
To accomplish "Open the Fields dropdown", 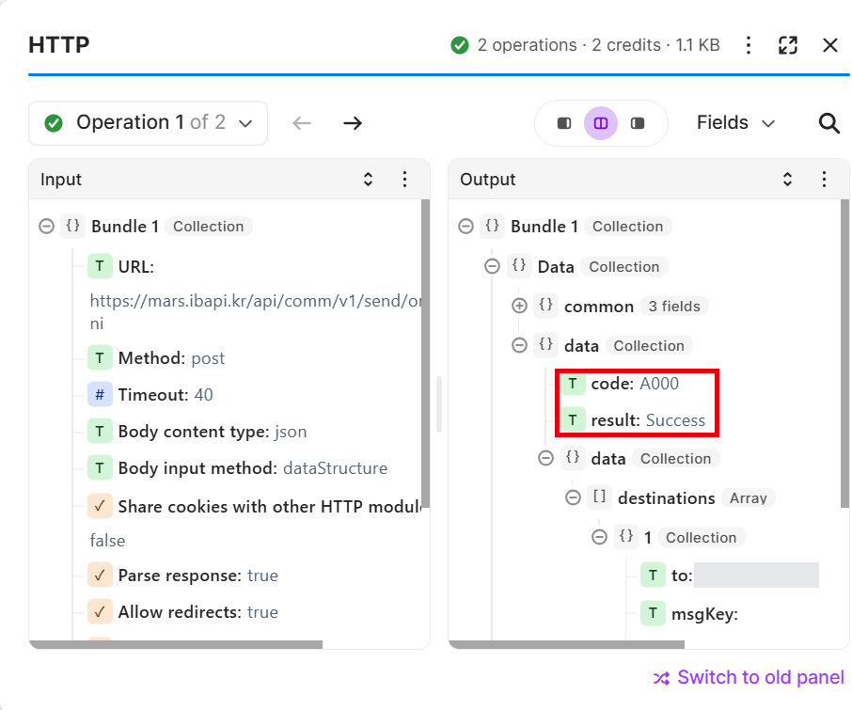I will (x=735, y=123).
